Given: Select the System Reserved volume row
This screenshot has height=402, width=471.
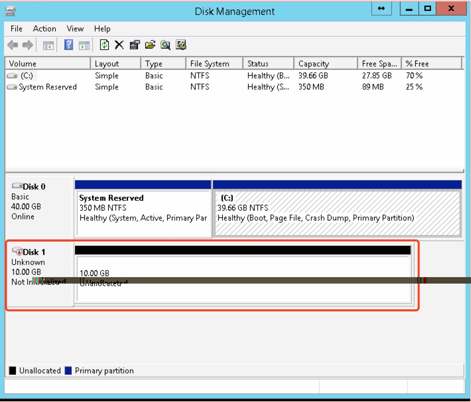Looking at the screenshot, I should coord(48,87).
